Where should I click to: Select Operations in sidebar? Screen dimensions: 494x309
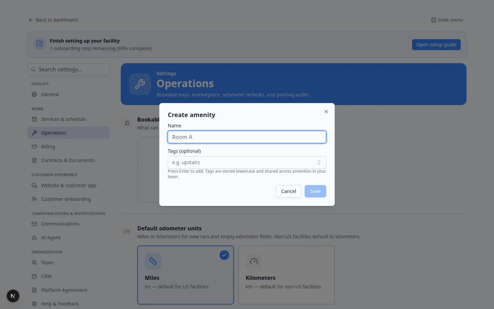[x=69, y=133]
